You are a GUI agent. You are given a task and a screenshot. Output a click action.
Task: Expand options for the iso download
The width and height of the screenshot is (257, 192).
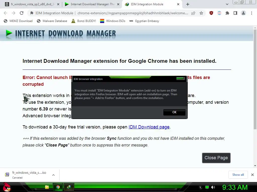[53, 175]
